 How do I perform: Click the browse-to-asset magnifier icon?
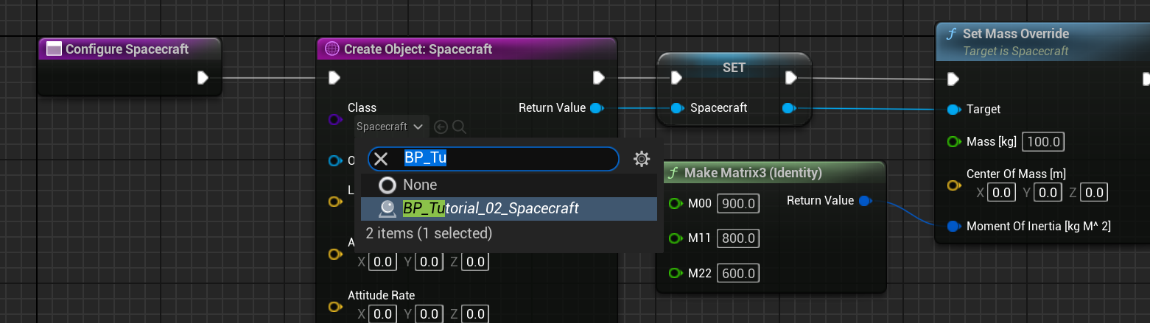click(x=459, y=127)
